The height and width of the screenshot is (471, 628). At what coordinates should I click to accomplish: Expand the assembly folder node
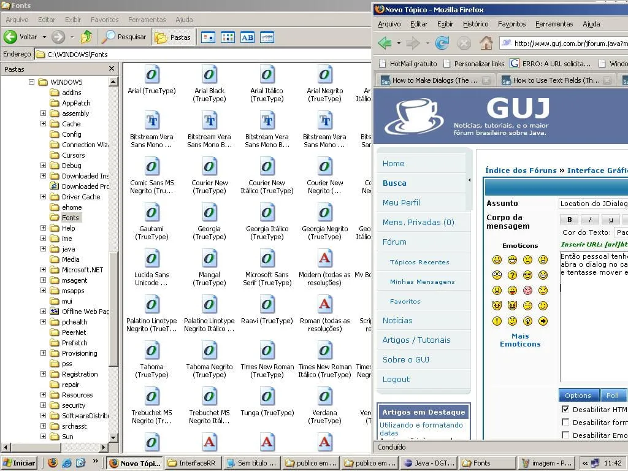(44, 113)
